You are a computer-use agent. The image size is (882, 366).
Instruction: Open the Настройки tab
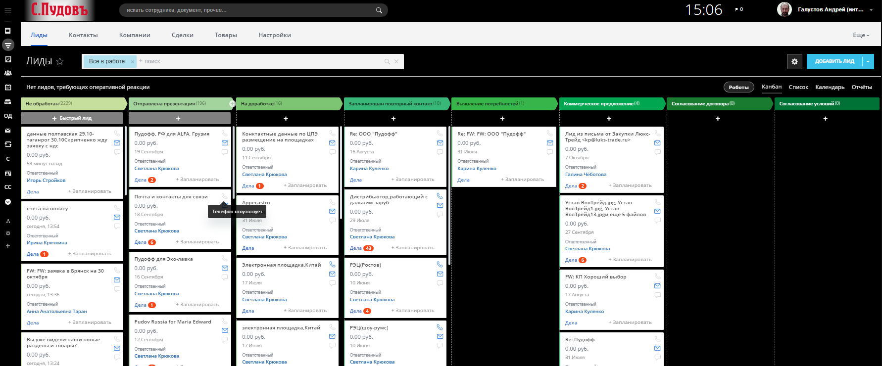275,35
